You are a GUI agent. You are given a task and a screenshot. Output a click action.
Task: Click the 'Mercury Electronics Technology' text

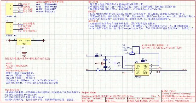(176, 94)
